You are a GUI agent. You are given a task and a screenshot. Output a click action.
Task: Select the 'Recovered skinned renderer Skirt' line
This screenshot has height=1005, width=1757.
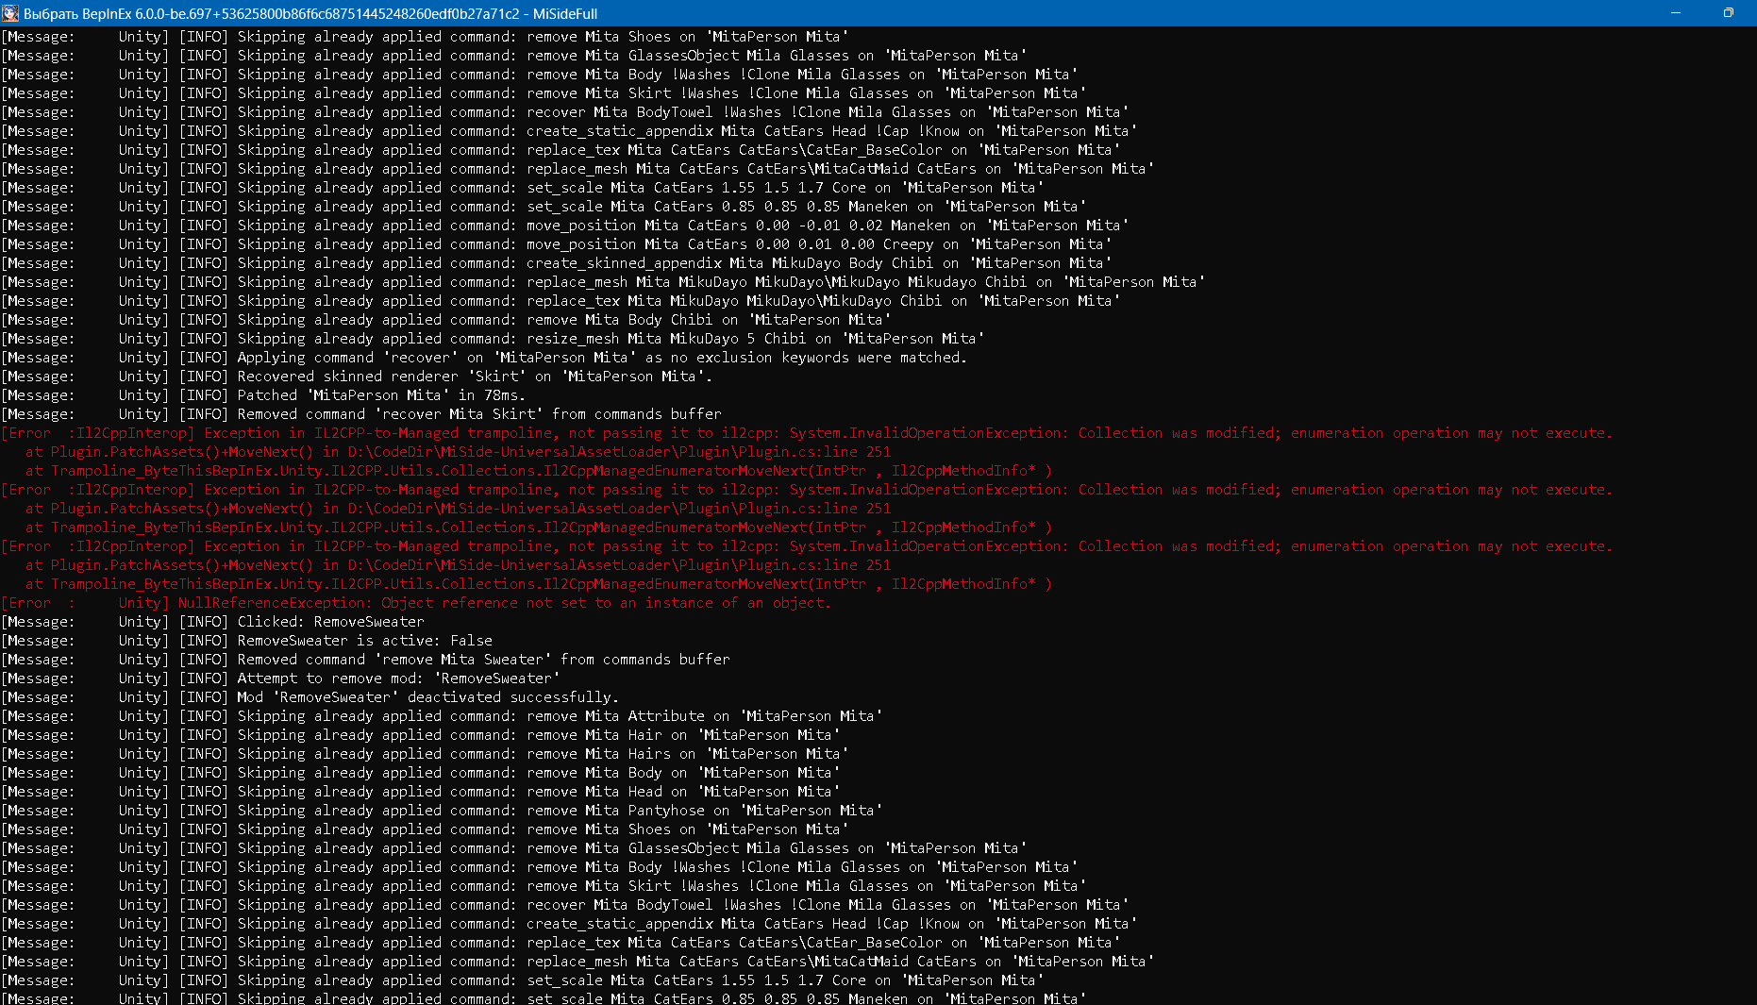pos(474,377)
